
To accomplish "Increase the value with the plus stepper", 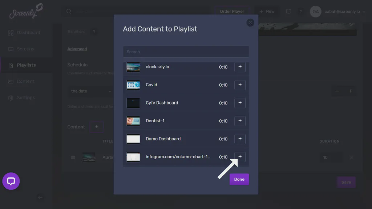I will click(x=351, y=91).
